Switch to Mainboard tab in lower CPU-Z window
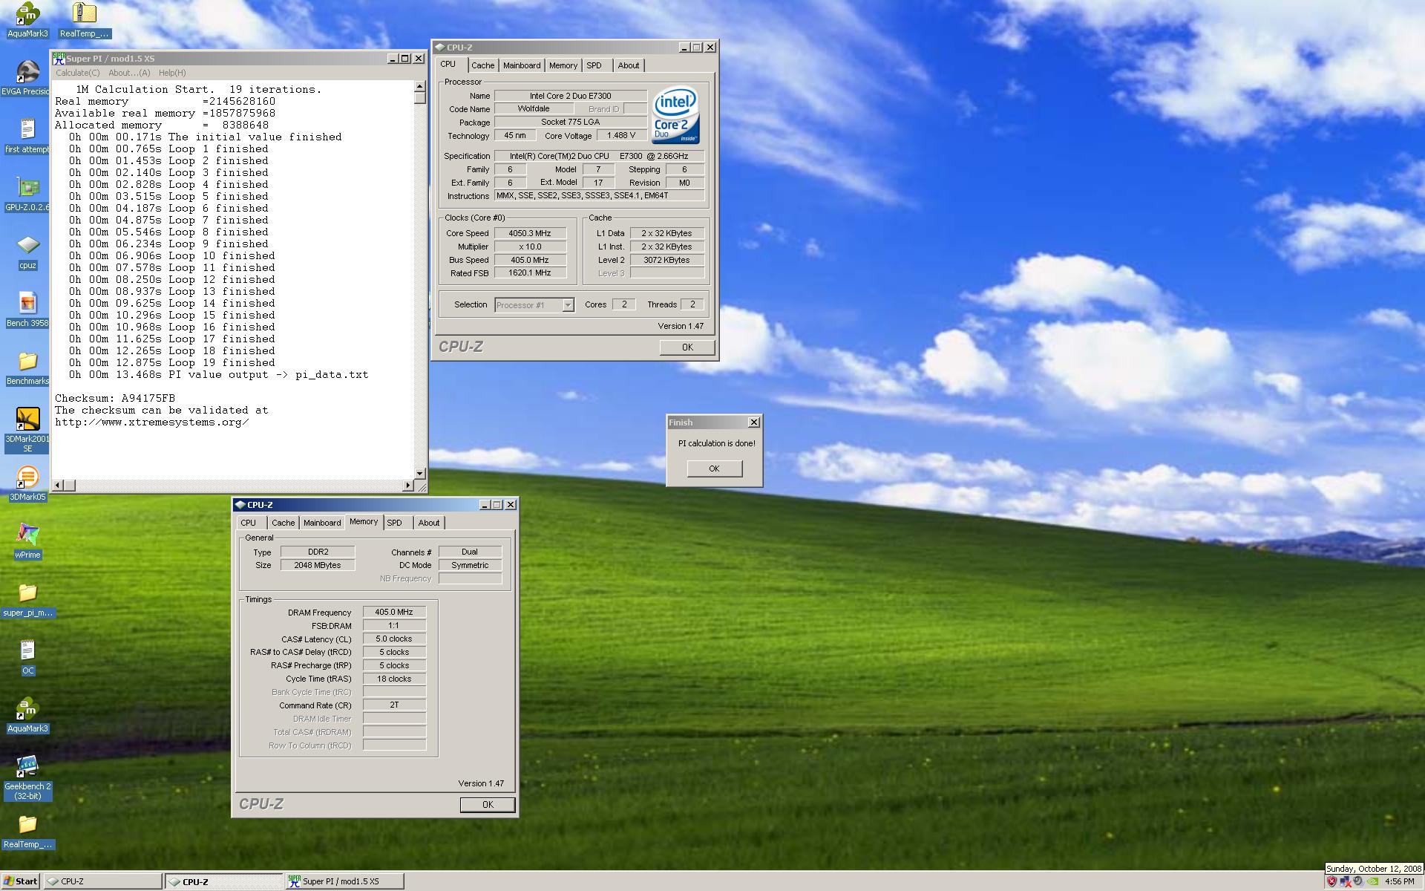1425x891 pixels. 322,523
